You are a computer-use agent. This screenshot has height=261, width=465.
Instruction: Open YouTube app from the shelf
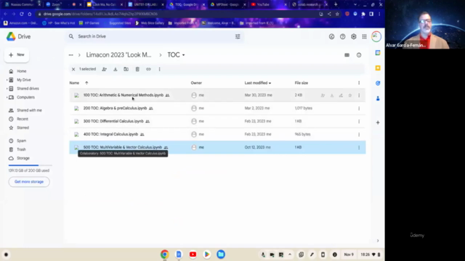[193, 254]
